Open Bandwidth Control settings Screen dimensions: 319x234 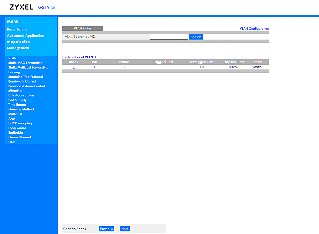point(22,81)
